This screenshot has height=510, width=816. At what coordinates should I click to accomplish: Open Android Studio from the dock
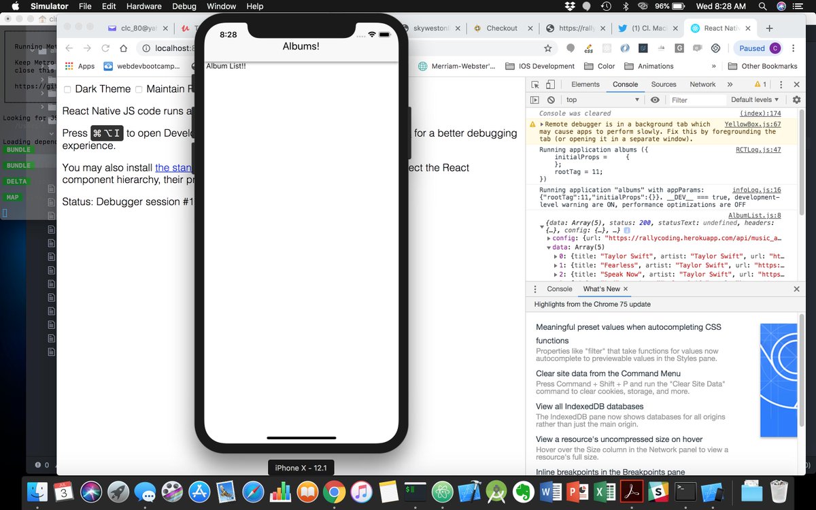pyautogui.click(x=497, y=491)
